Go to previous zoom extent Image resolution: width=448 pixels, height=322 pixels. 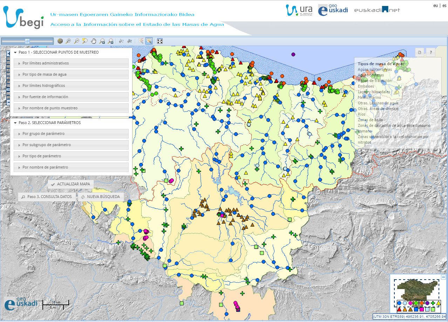click(102, 41)
